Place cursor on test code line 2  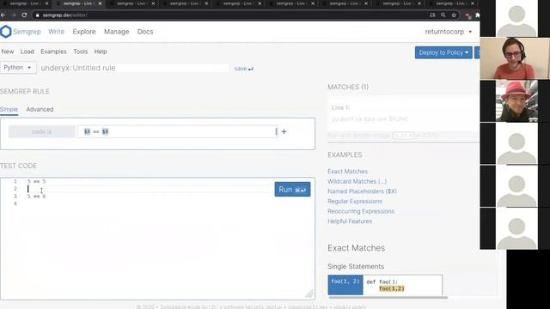point(149,189)
